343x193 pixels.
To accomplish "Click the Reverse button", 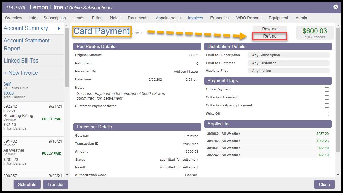I will [x=270, y=29].
